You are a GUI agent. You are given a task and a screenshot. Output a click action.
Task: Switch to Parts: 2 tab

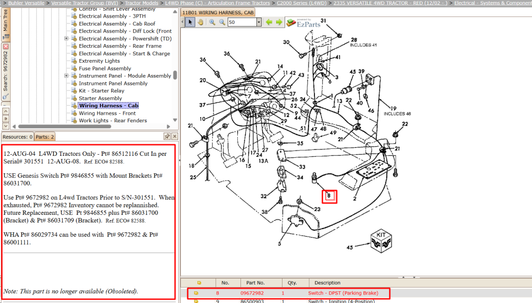(45, 137)
